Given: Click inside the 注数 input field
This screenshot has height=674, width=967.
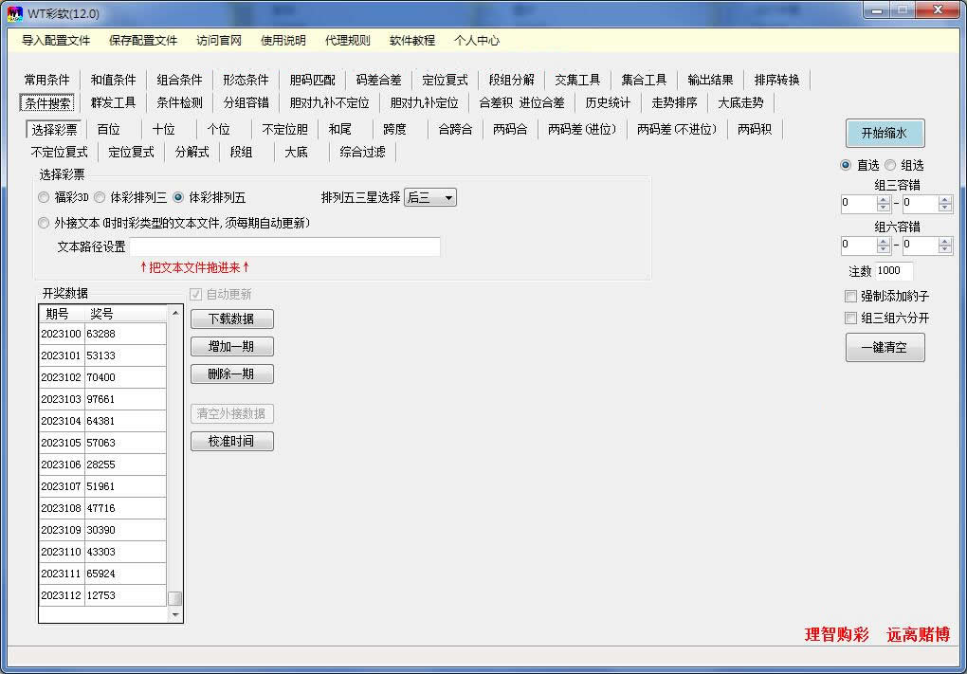Looking at the screenshot, I should click(894, 270).
